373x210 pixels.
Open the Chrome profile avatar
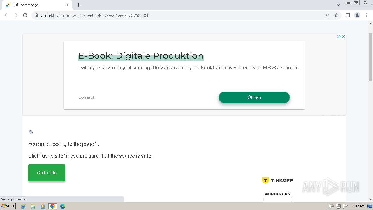tap(357, 15)
